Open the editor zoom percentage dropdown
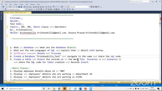The image size is (162, 91). tap(9, 80)
